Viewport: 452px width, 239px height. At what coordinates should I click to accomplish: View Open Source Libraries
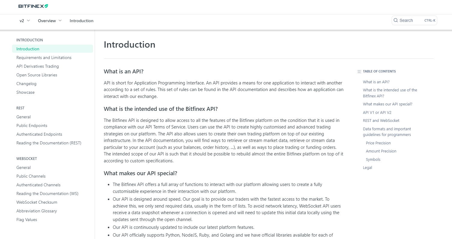point(37,75)
